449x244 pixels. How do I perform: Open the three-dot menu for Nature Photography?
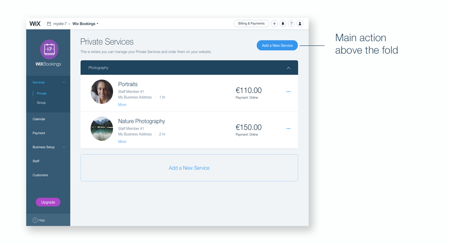[288, 129]
